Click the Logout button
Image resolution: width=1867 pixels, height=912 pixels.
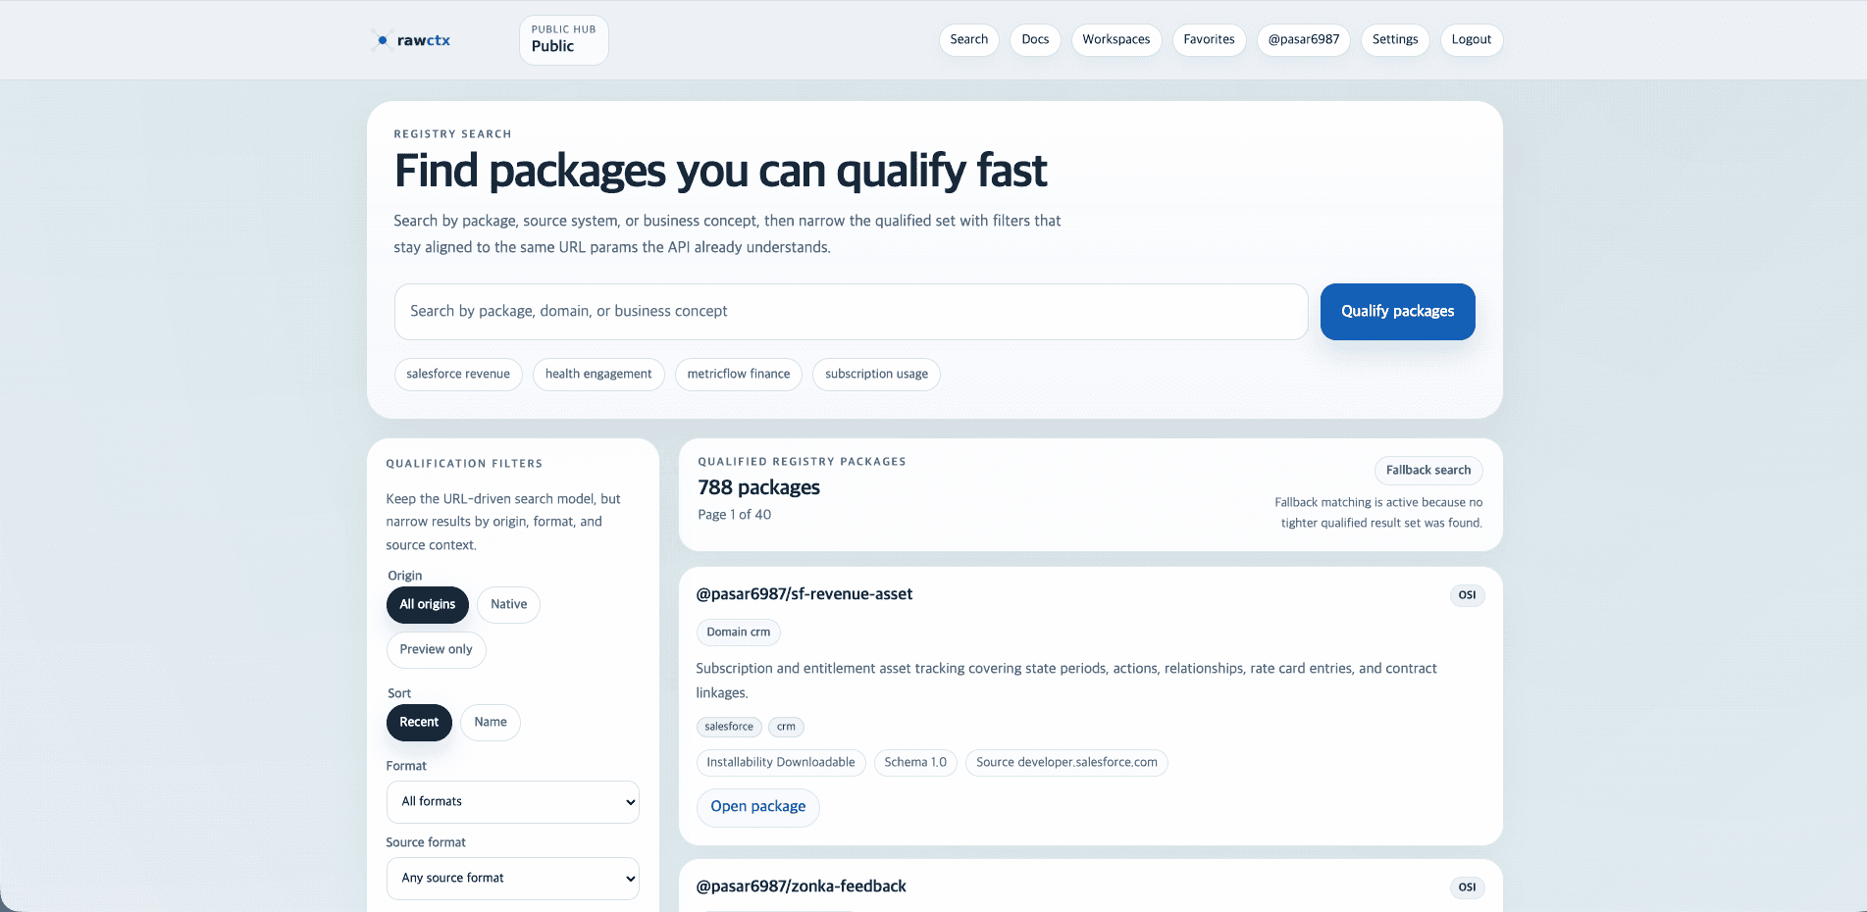(1471, 40)
